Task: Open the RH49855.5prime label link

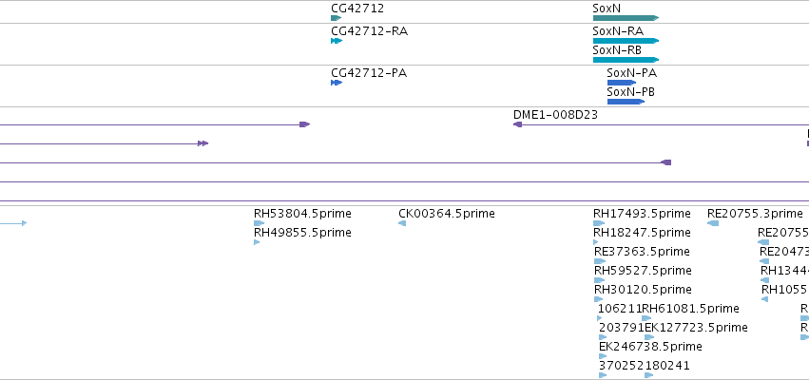Action: [x=302, y=233]
